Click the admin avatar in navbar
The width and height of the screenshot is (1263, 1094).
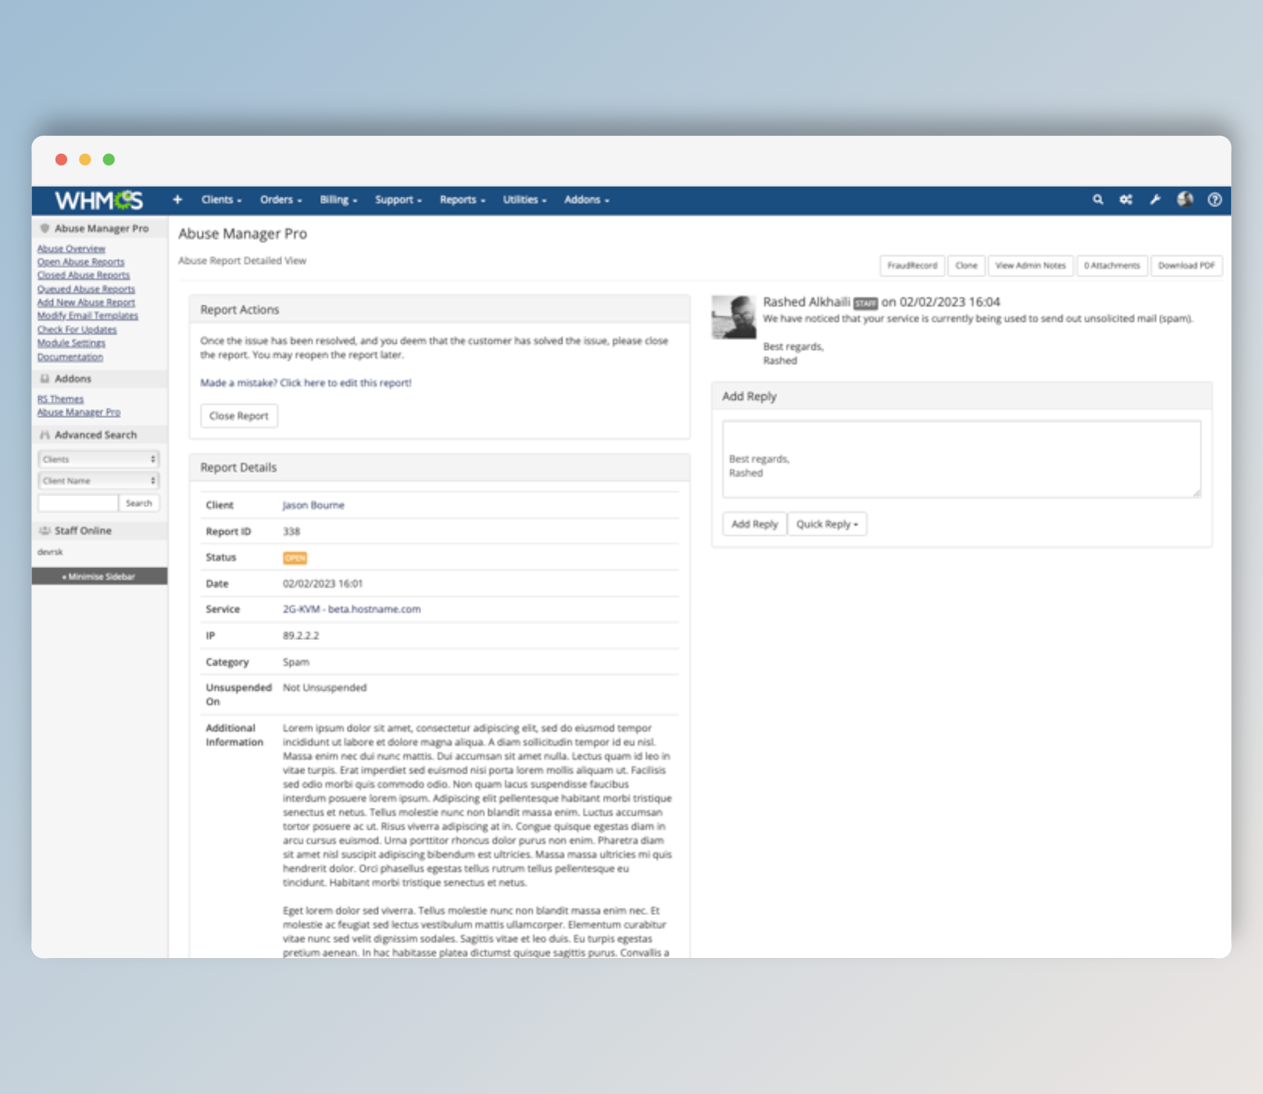point(1185,199)
